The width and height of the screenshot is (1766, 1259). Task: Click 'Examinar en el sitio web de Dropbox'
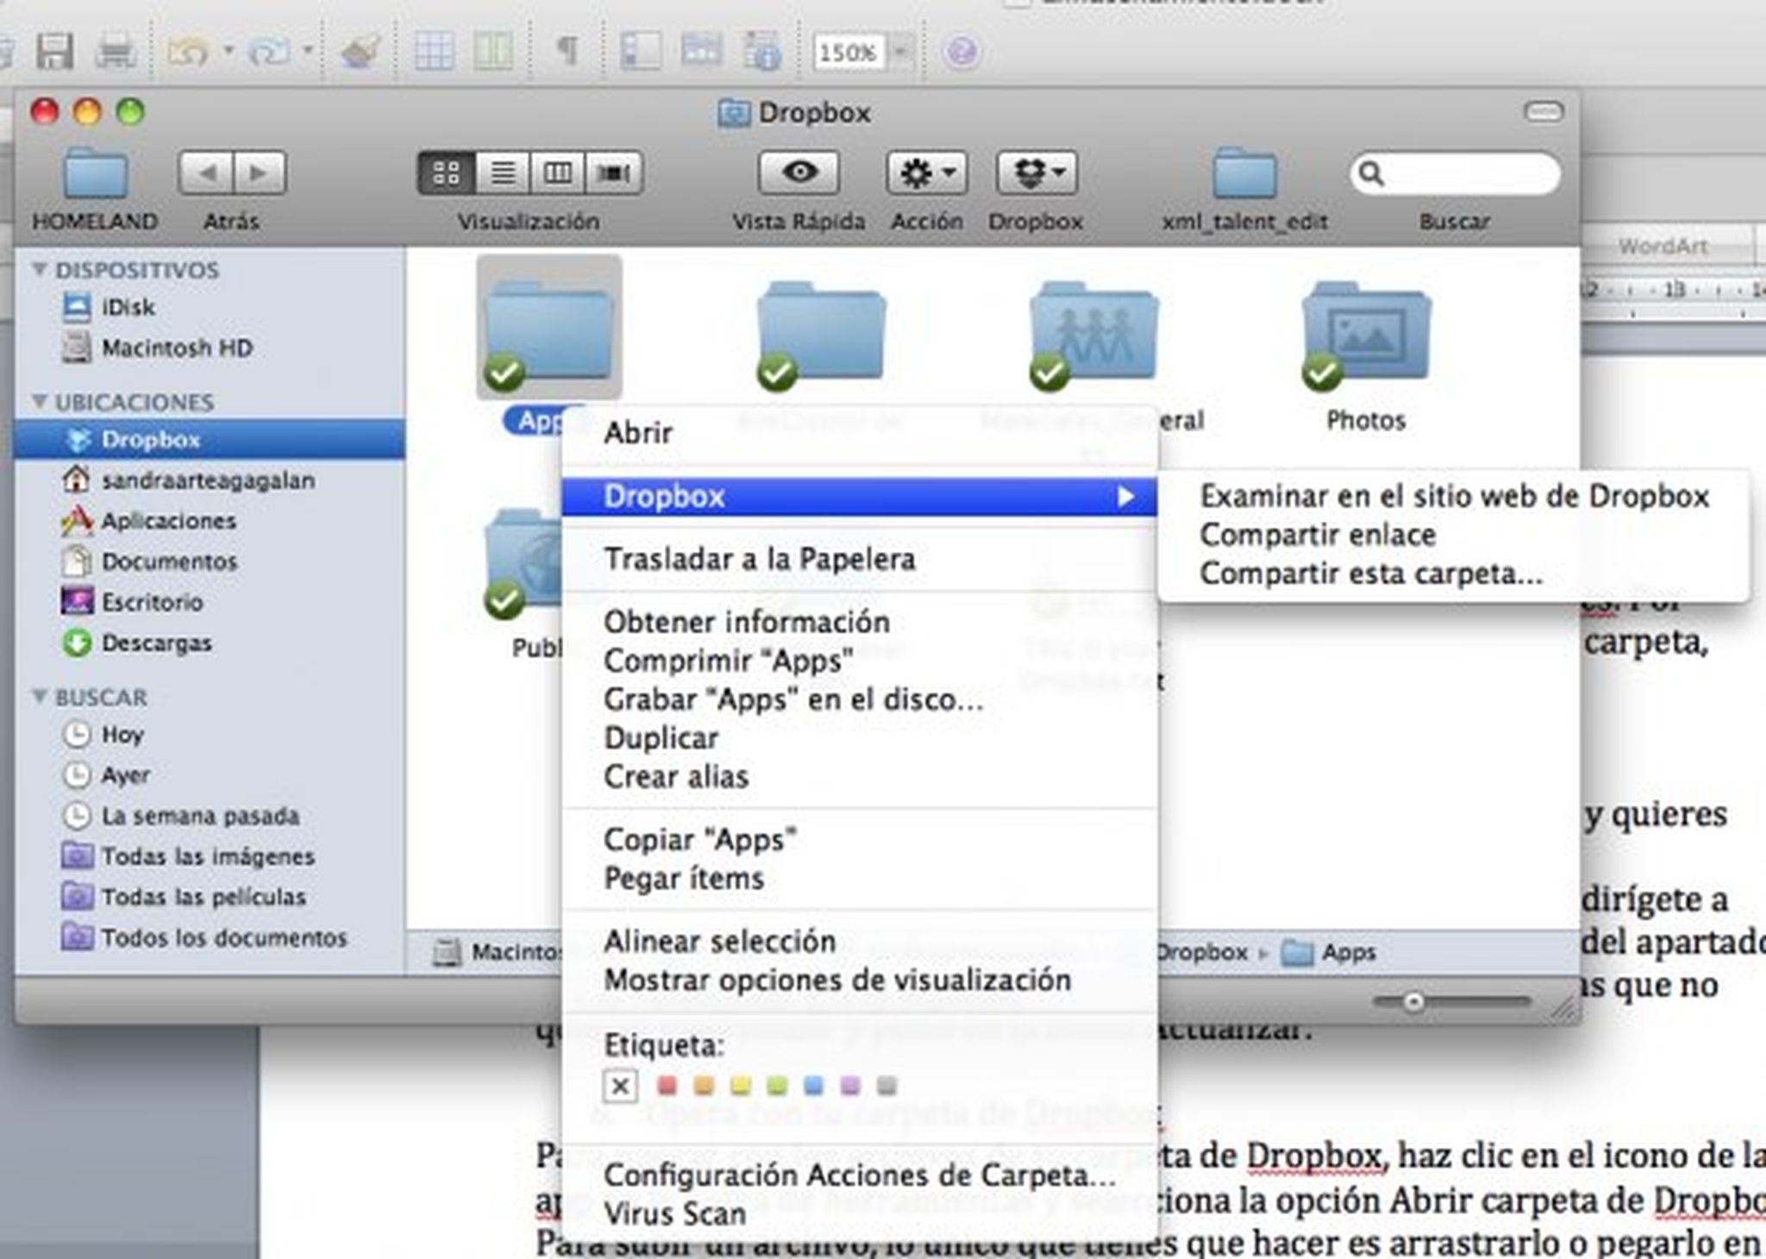(1455, 496)
